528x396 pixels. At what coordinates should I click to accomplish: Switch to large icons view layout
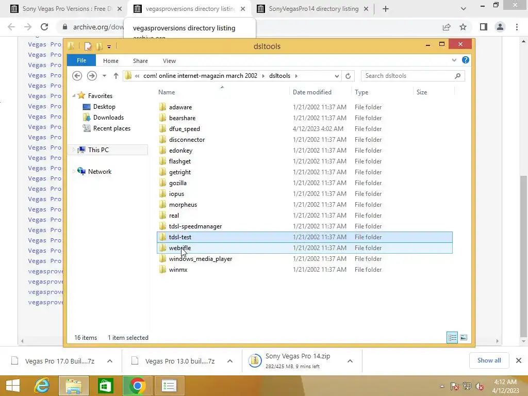click(x=464, y=337)
